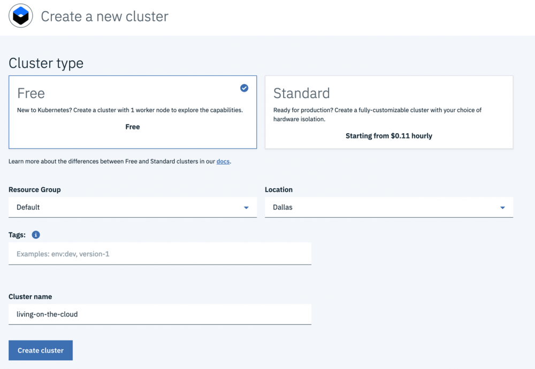Click the Standard pricing label
The height and width of the screenshot is (369, 535).
point(389,136)
